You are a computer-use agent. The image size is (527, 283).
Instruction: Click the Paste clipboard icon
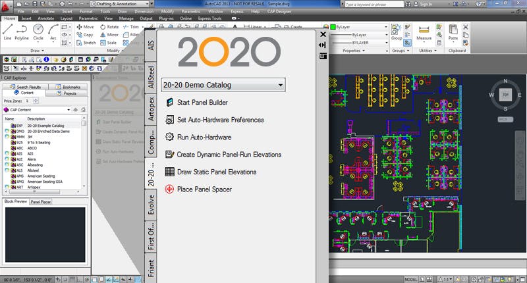coord(453,32)
